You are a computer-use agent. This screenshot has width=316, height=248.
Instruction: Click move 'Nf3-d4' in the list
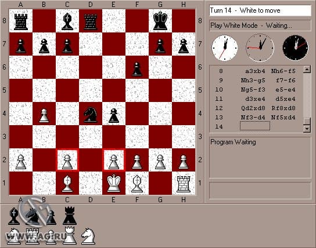tap(253, 118)
